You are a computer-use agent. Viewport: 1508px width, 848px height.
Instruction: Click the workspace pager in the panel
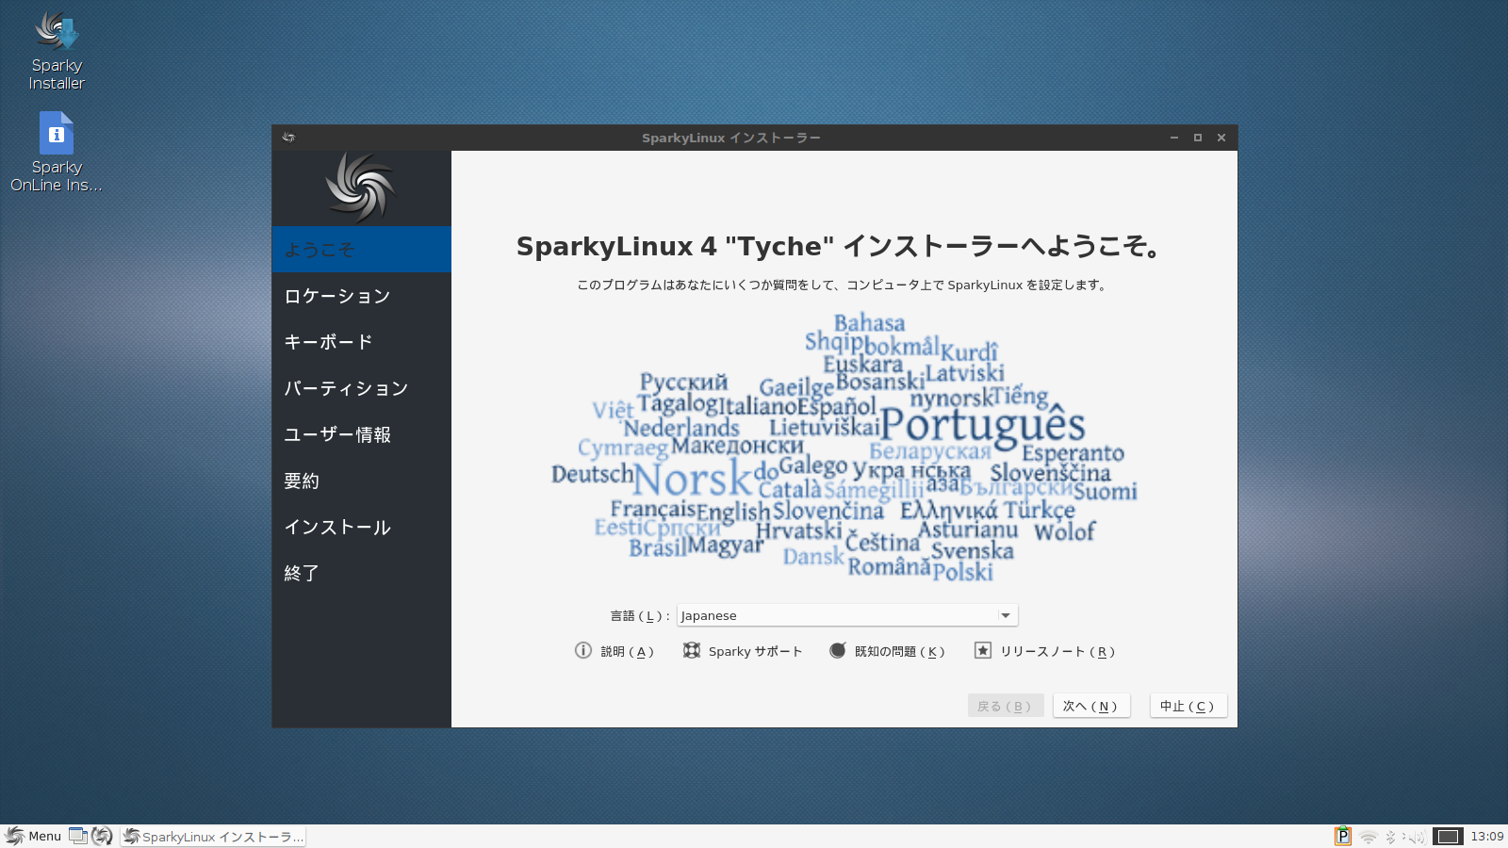(1448, 837)
